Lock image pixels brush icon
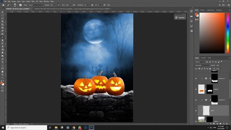The height and width of the screenshot is (130, 231). point(202,69)
